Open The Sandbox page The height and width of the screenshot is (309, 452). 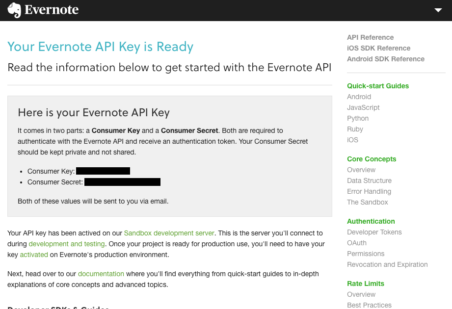click(x=368, y=202)
